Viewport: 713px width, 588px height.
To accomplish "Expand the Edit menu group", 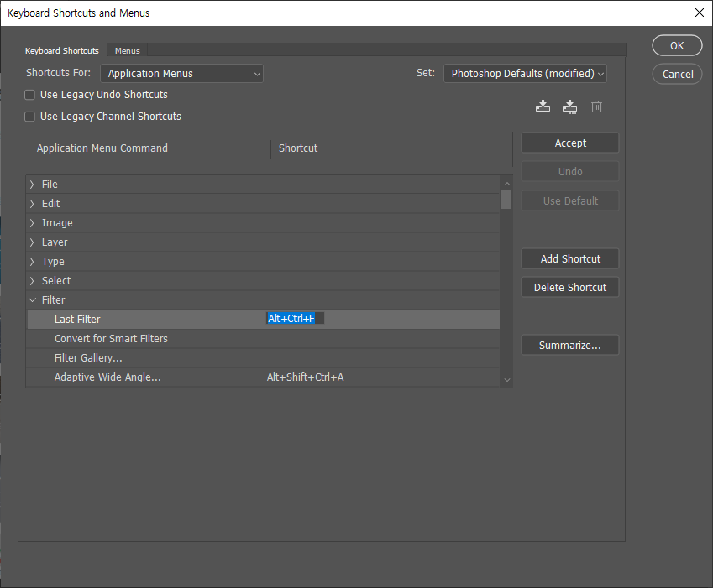I will click(32, 204).
